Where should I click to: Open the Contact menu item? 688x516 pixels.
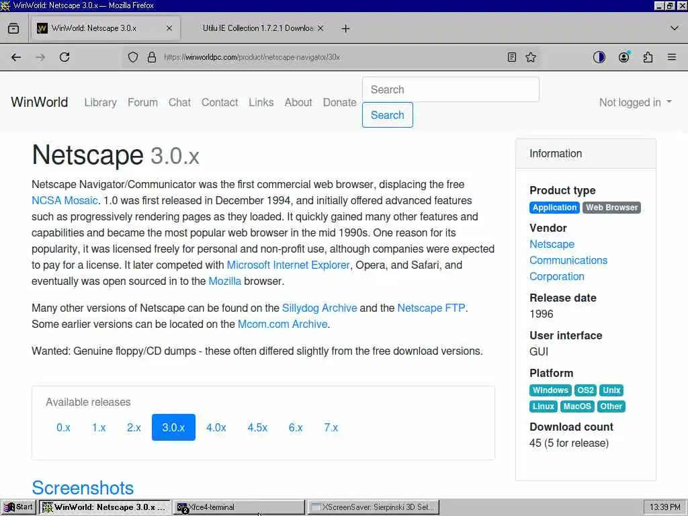(x=220, y=102)
